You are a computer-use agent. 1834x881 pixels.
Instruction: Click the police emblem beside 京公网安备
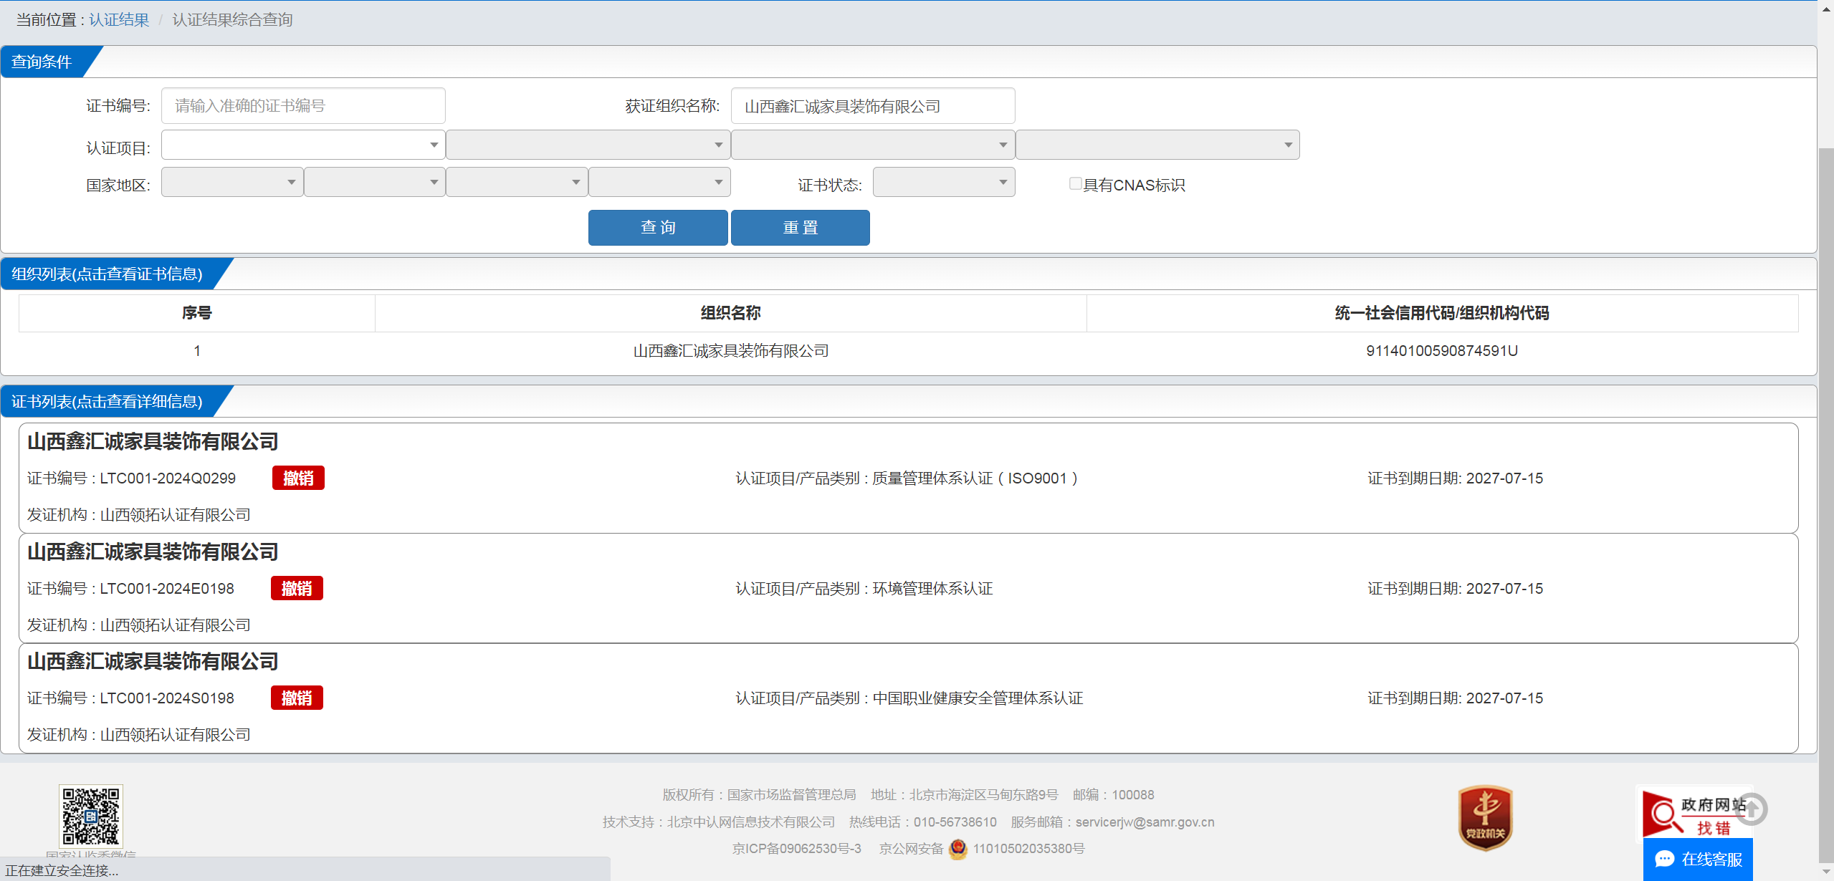[957, 849]
